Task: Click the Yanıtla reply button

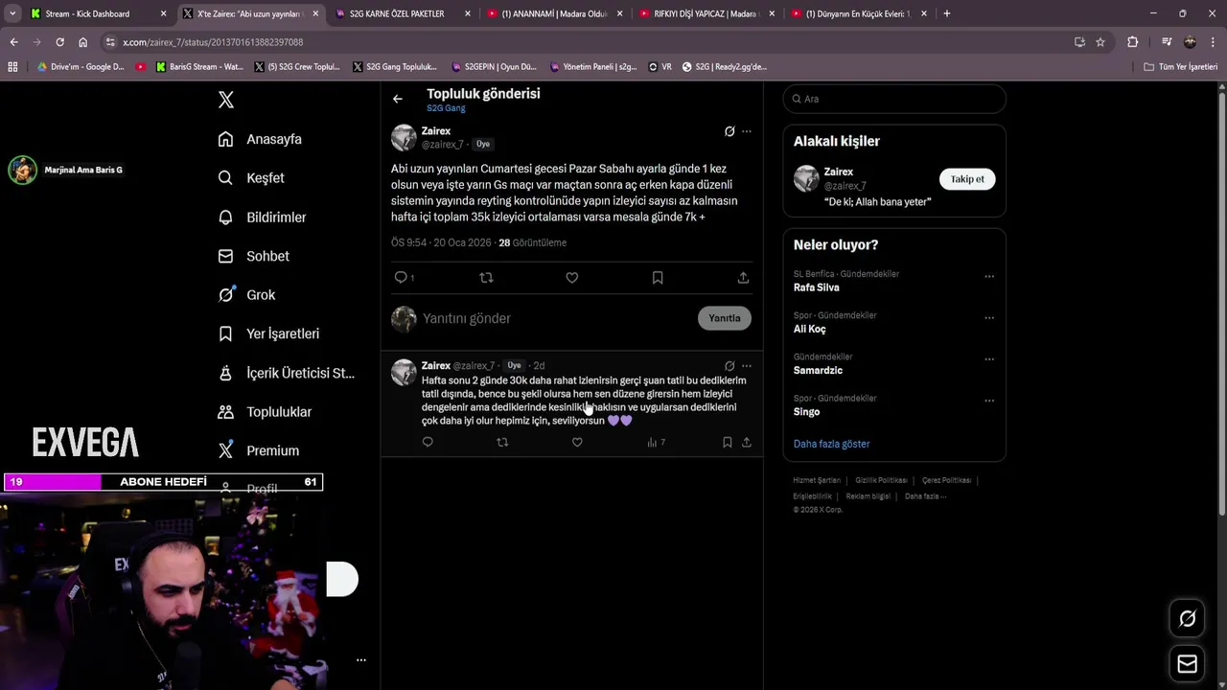Action: pos(725,318)
